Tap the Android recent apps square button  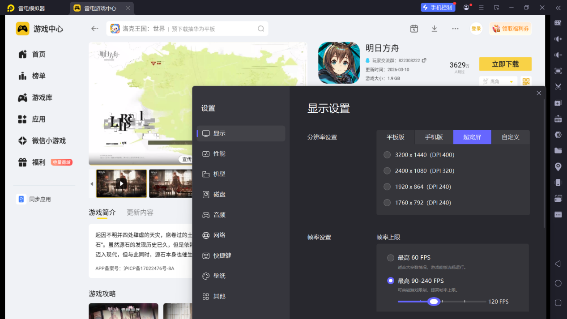(x=558, y=302)
